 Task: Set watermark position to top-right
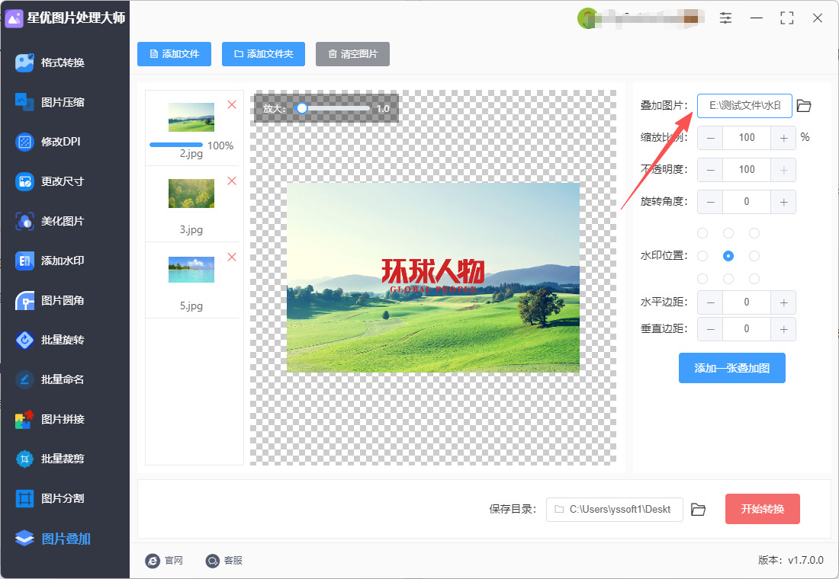pos(754,233)
